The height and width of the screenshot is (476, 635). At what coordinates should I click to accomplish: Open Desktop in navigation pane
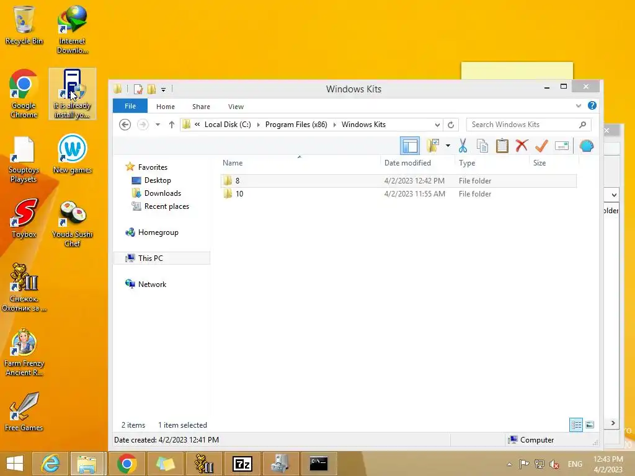pyautogui.click(x=158, y=180)
